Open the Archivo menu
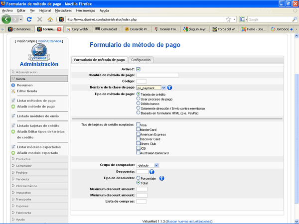 point(7,10)
